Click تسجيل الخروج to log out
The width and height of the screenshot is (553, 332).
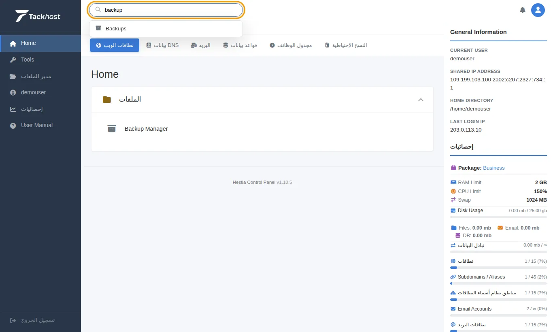[40, 320]
